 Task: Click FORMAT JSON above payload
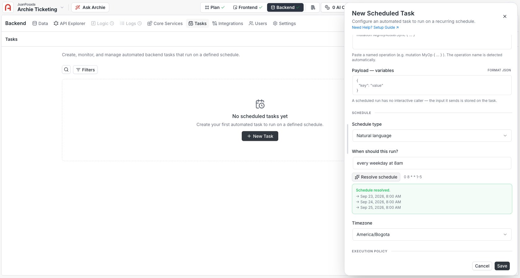499,70
